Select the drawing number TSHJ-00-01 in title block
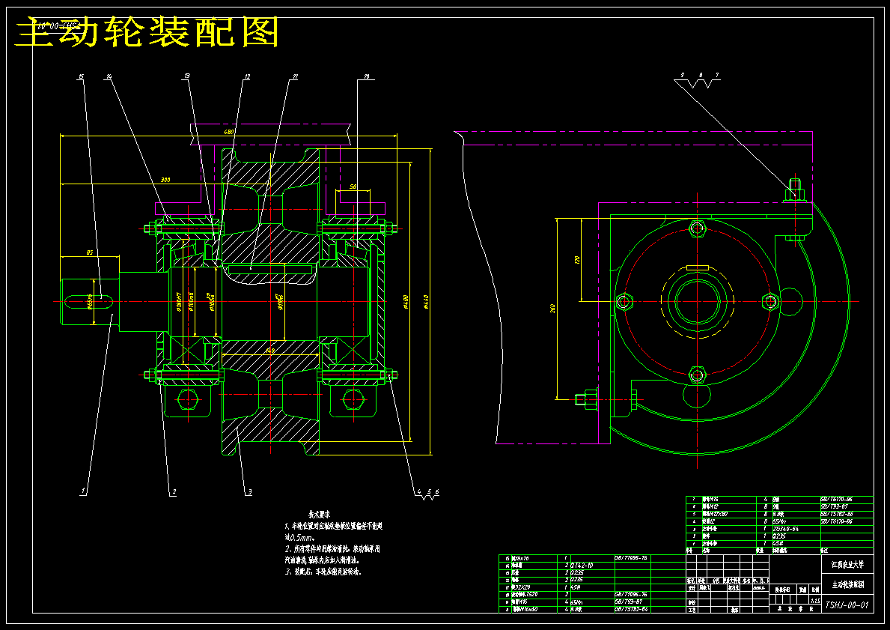Screen dimensions: 890x630 (847, 605)
